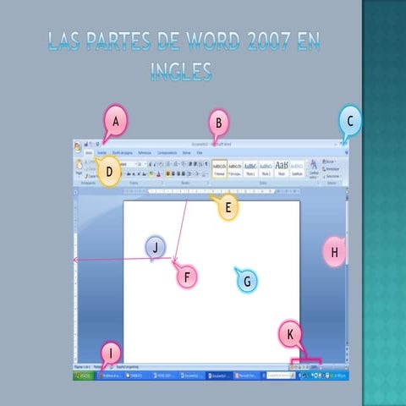Open the change case (Aa) dropdown
The width and height of the screenshot is (406, 406).
tap(145, 174)
